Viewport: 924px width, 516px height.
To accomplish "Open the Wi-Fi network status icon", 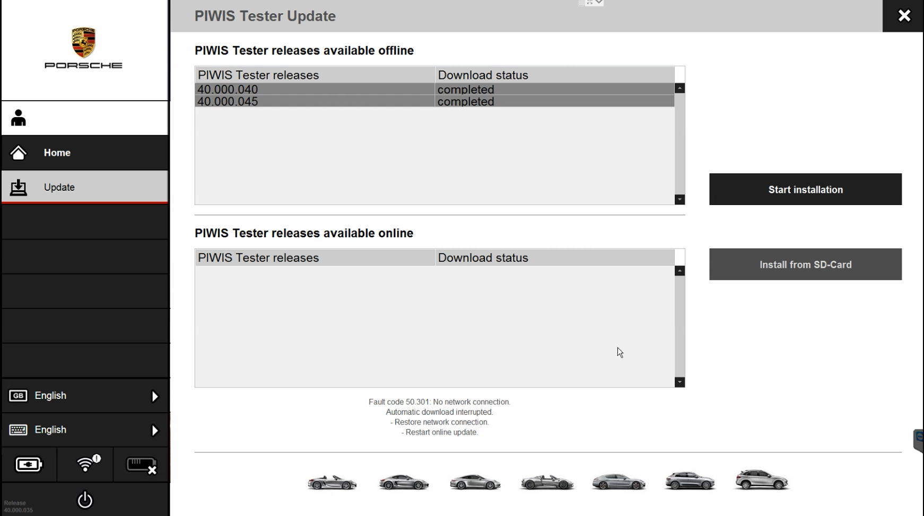I will coord(85,465).
